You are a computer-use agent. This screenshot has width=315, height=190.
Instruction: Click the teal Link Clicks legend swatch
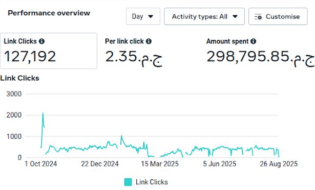pyautogui.click(x=128, y=182)
